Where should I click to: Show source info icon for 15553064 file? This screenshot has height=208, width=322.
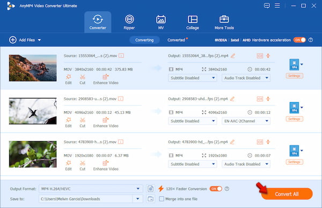(x=121, y=56)
